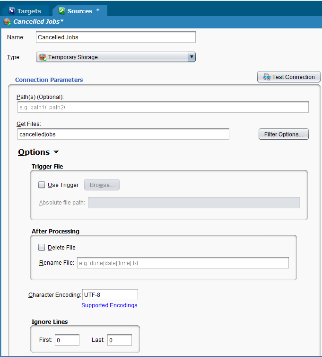
Task: Tick the Delete File checkbox
Action: [x=42, y=247]
